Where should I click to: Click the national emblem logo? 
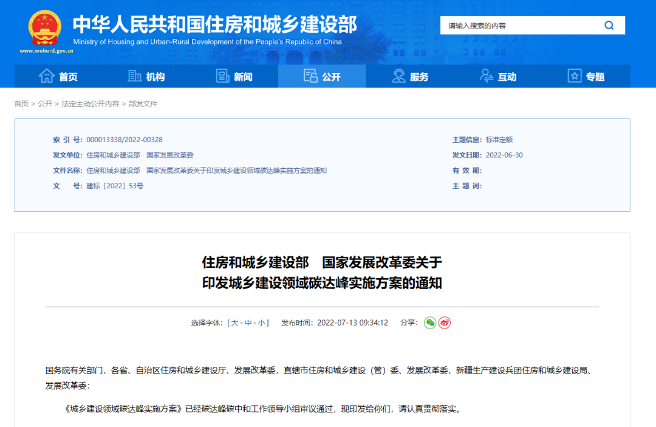[x=45, y=28]
